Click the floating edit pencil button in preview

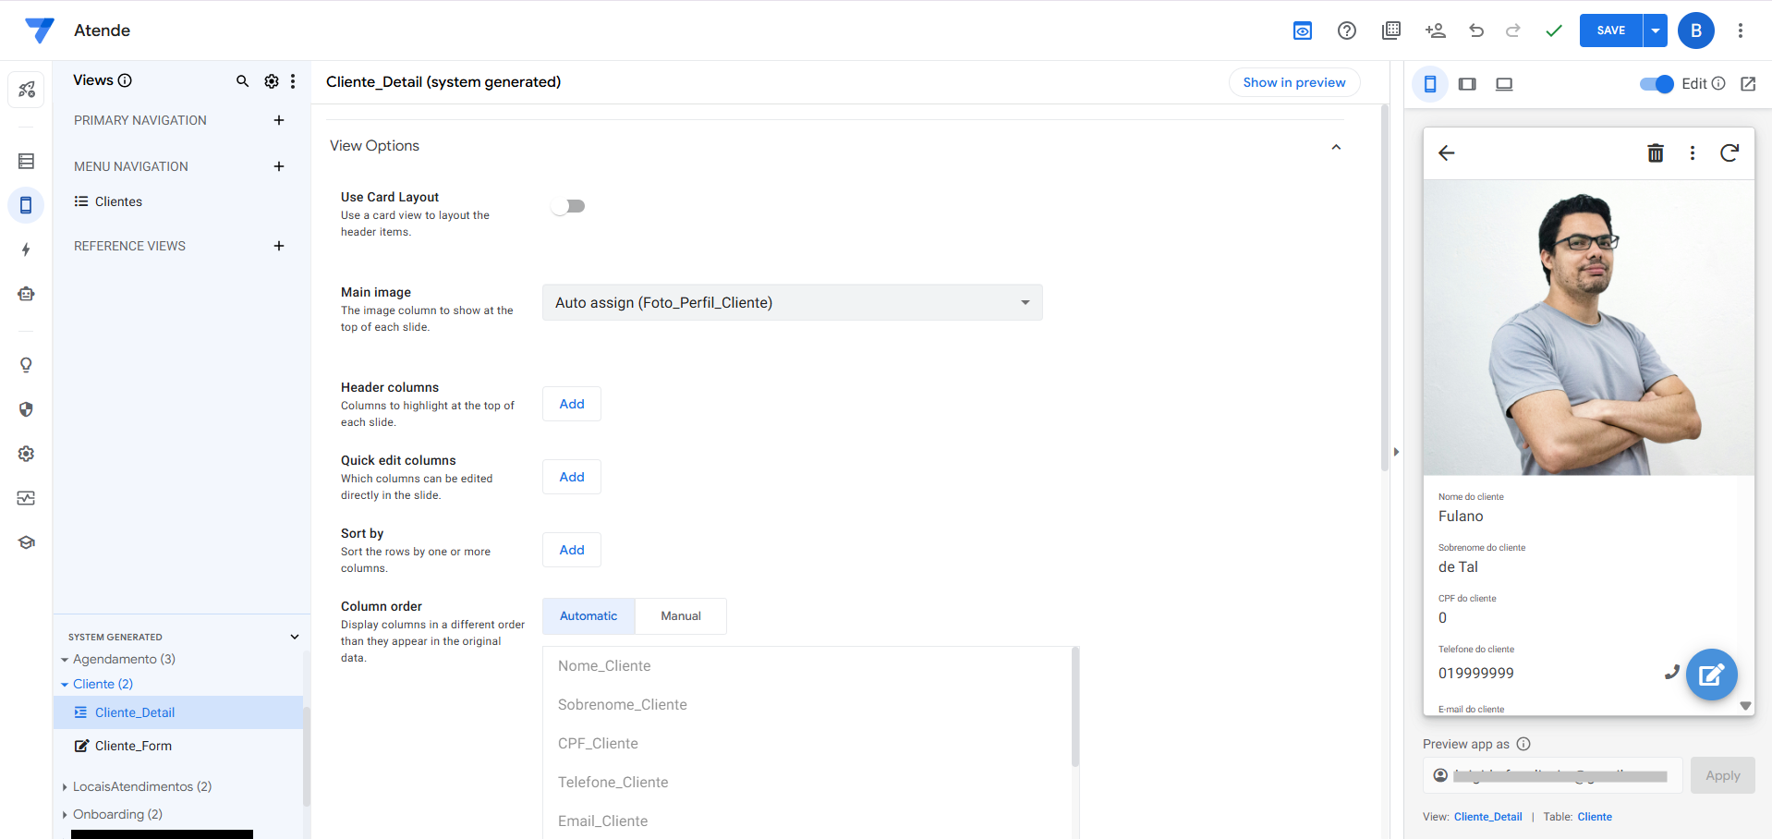[x=1711, y=675]
